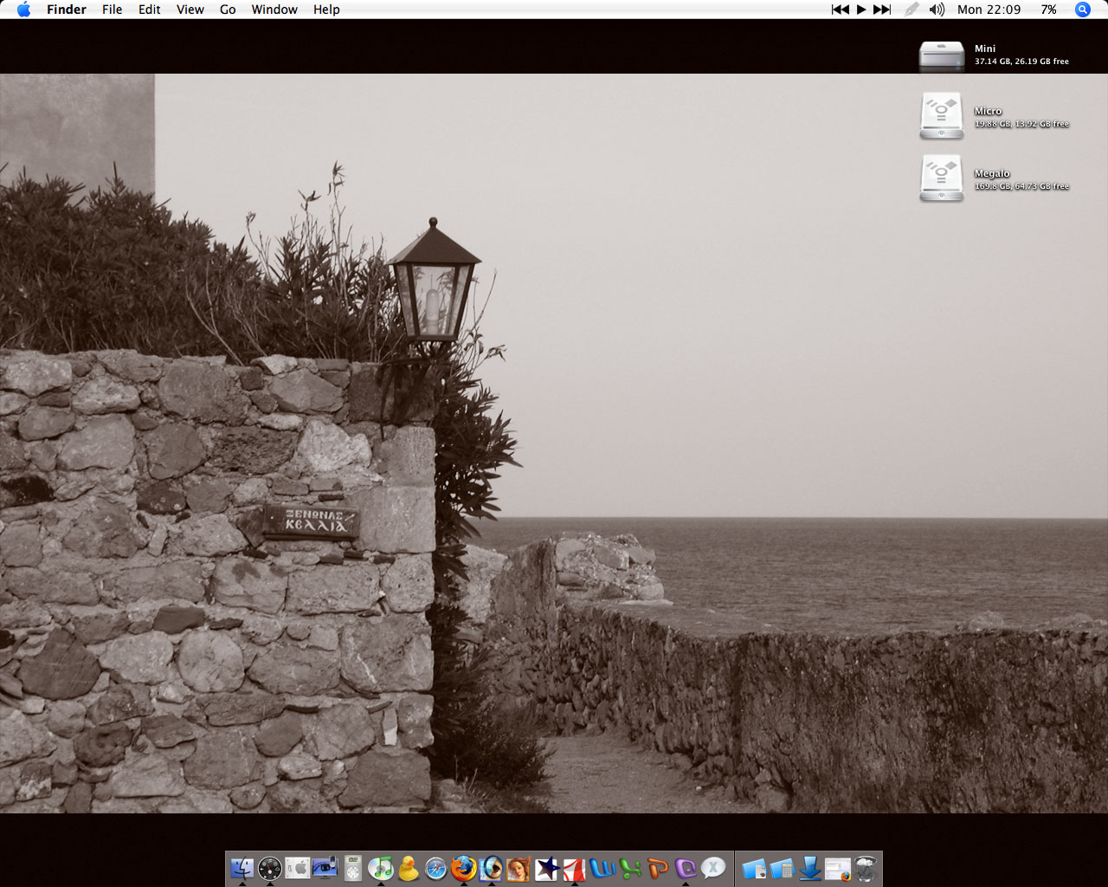Open Firefox from the Dock
The width and height of the screenshot is (1108, 887).
[464, 868]
